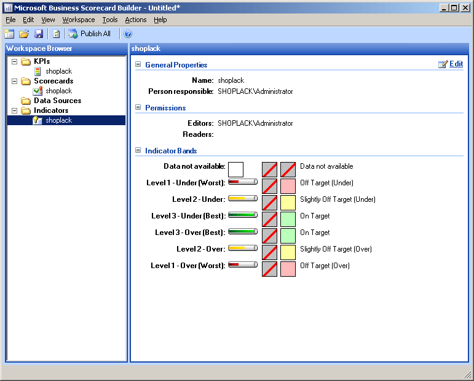Open the File menu
The height and width of the screenshot is (381, 474).
pyautogui.click(x=10, y=20)
